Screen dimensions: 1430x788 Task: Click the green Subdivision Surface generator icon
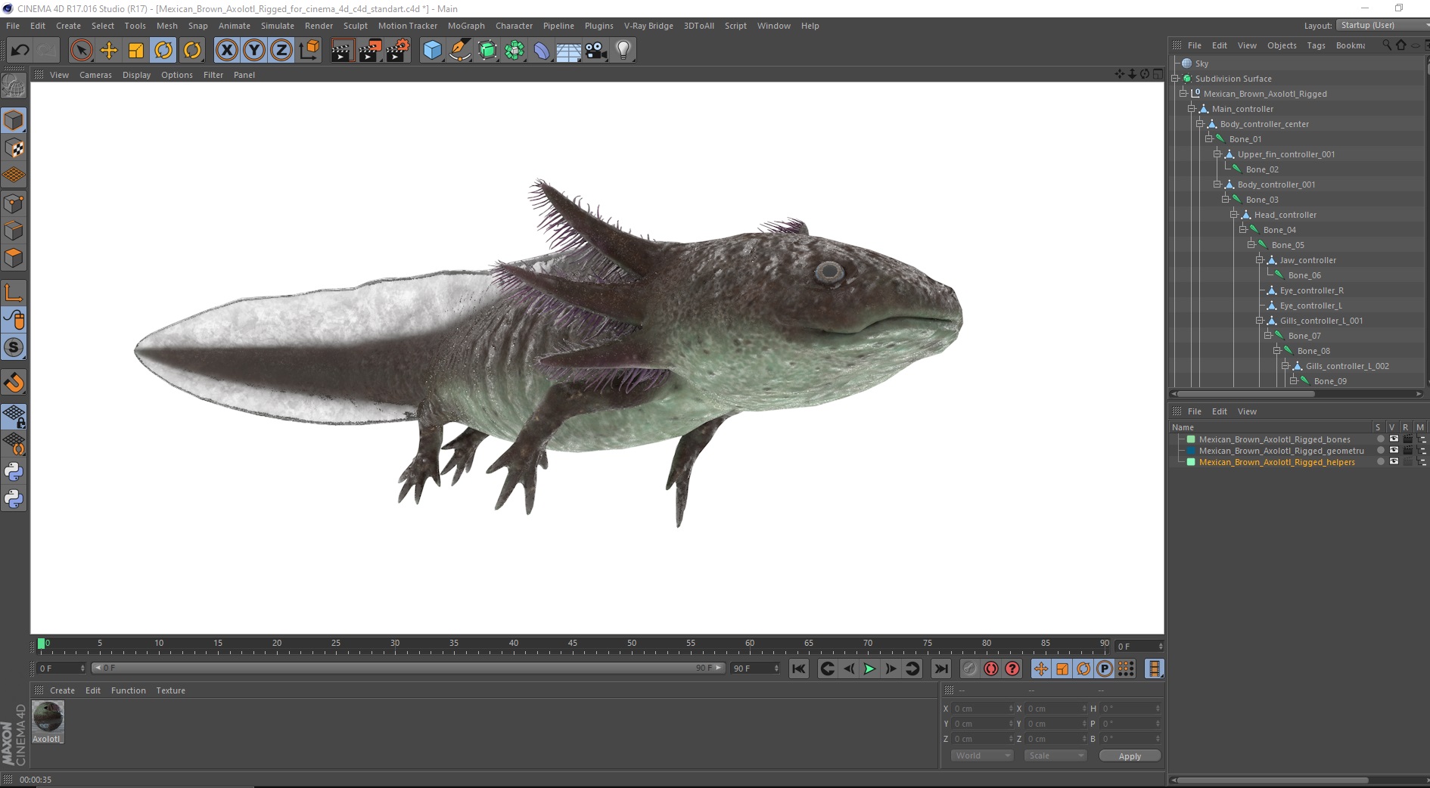click(488, 51)
